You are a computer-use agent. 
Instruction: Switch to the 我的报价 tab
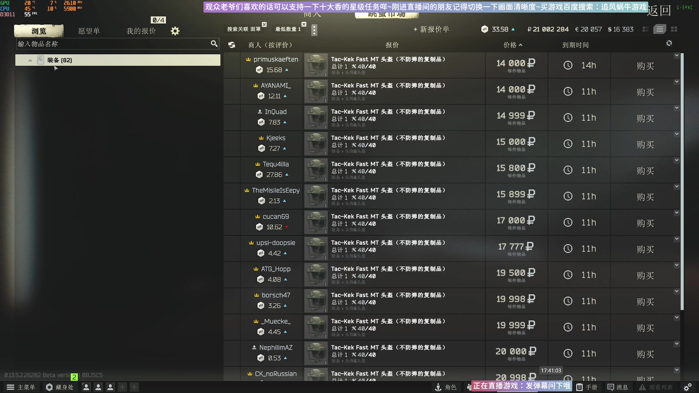(x=141, y=31)
